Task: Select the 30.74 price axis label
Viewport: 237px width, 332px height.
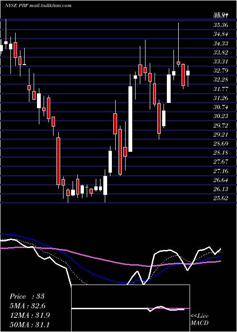Action: [221, 107]
